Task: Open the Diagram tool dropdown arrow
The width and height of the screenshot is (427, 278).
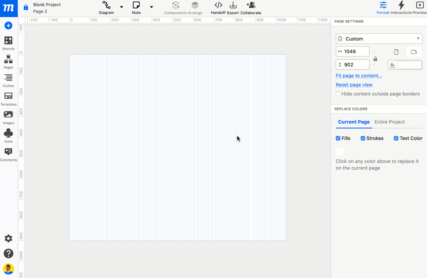Action: (x=122, y=7)
